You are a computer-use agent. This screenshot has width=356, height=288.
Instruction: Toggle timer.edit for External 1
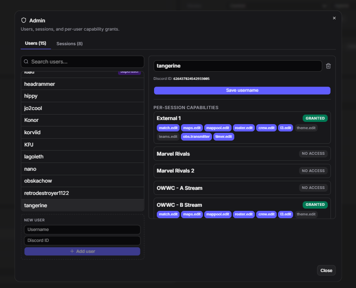click(x=224, y=136)
